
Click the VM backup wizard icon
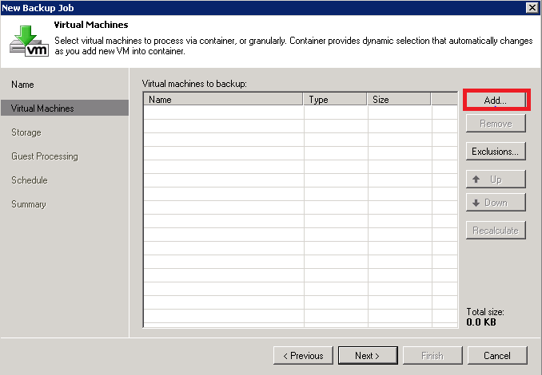29,41
